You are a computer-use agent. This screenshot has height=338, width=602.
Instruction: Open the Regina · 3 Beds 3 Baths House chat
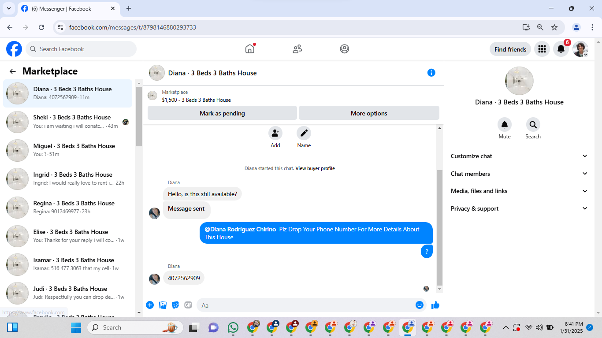(68, 208)
